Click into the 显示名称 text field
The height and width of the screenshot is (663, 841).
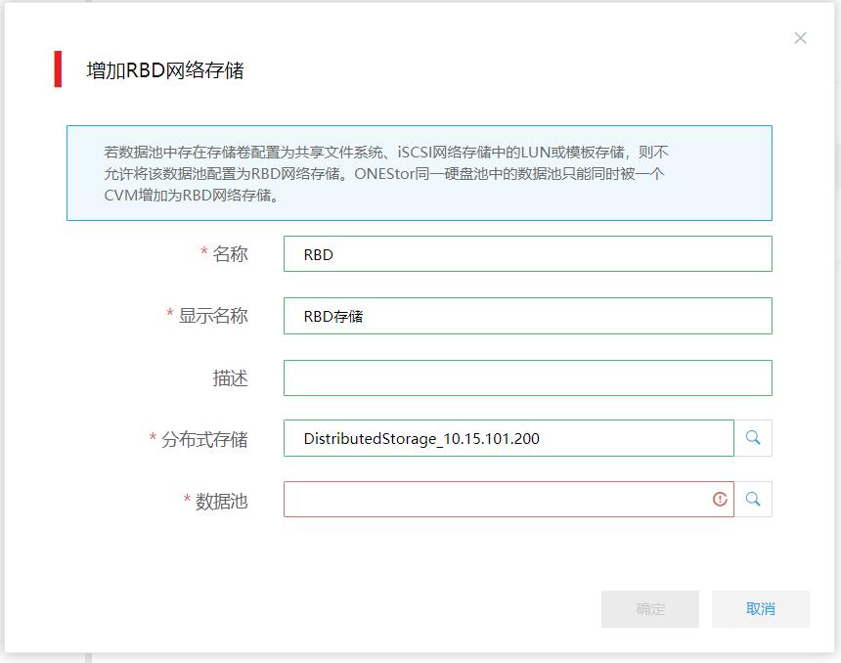pyautogui.click(x=527, y=316)
